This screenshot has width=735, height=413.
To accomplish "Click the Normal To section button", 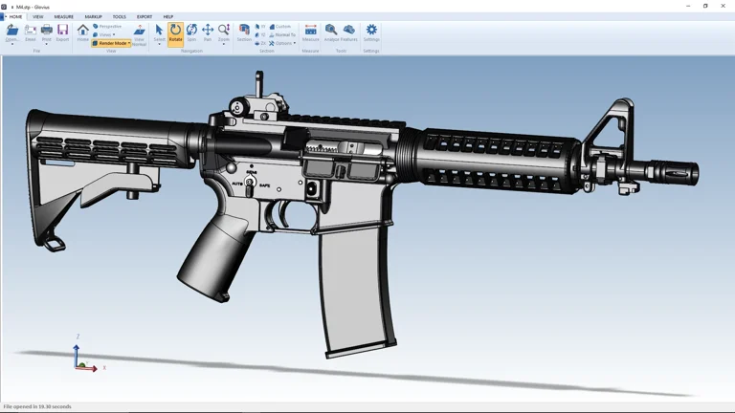I will [284, 34].
